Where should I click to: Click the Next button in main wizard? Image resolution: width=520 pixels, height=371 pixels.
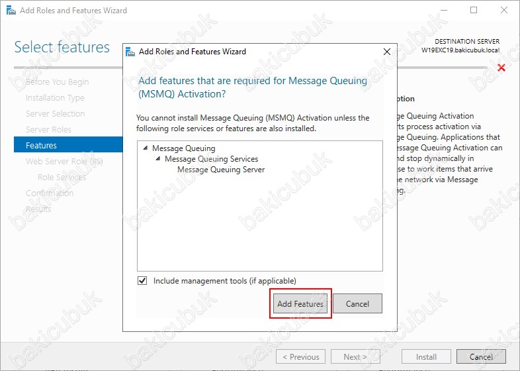tap(355, 356)
